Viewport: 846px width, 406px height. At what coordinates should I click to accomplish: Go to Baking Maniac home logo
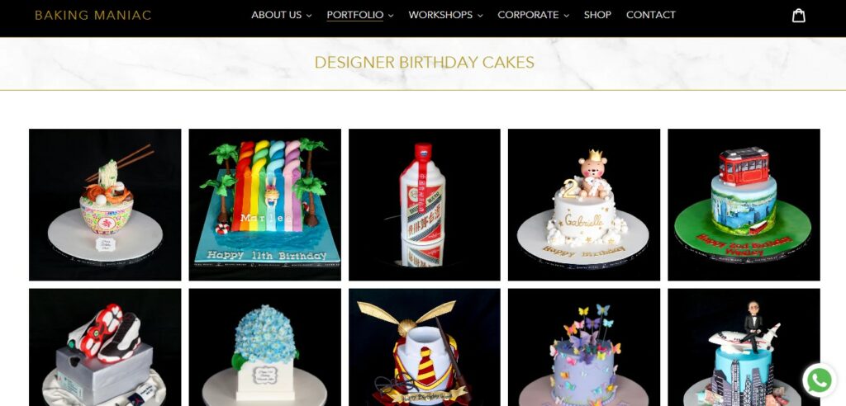pos(93,15)
